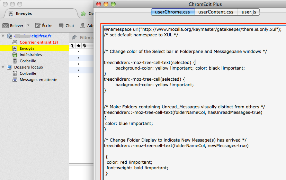This screenshot has height=180, width=286.
Task: Open Courrier entrant inbox folder
Action: click(38, 42)
